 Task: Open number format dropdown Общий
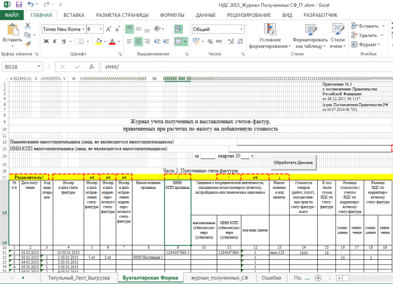coord(241,29)
